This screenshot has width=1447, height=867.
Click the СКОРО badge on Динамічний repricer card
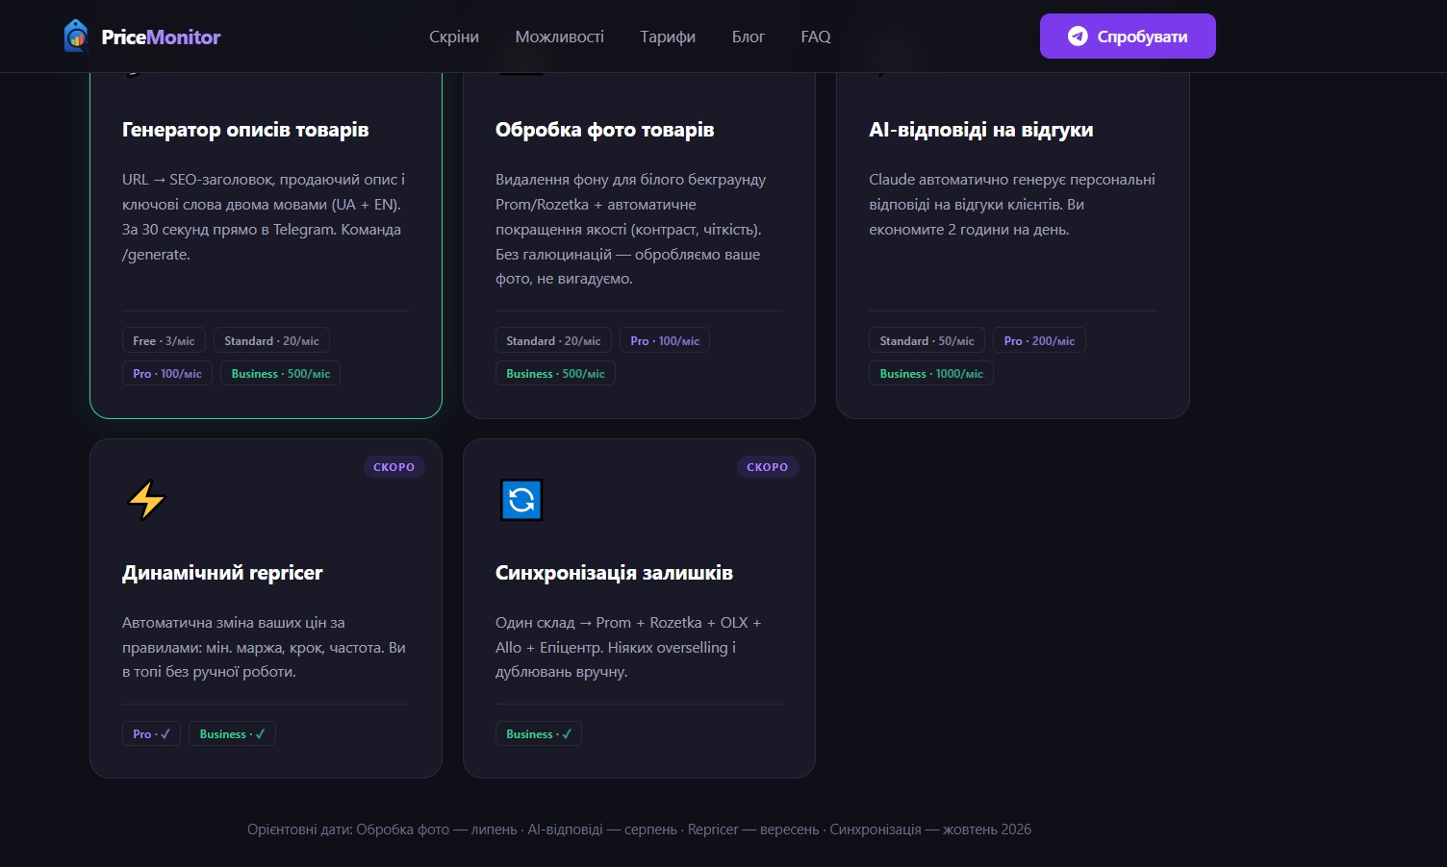click(394, 467)
